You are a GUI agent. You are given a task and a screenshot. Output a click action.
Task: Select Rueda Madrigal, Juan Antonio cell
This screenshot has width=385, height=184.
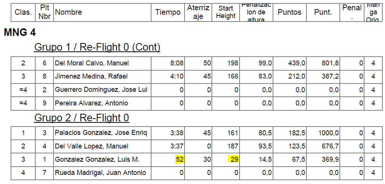click(100, 173)
